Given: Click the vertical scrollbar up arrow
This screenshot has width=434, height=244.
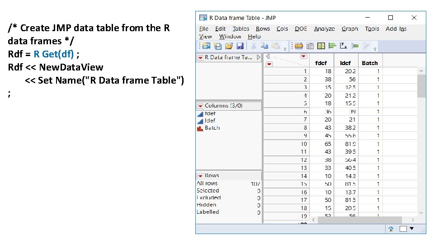Looking at the screenshot, I should 421,71.
